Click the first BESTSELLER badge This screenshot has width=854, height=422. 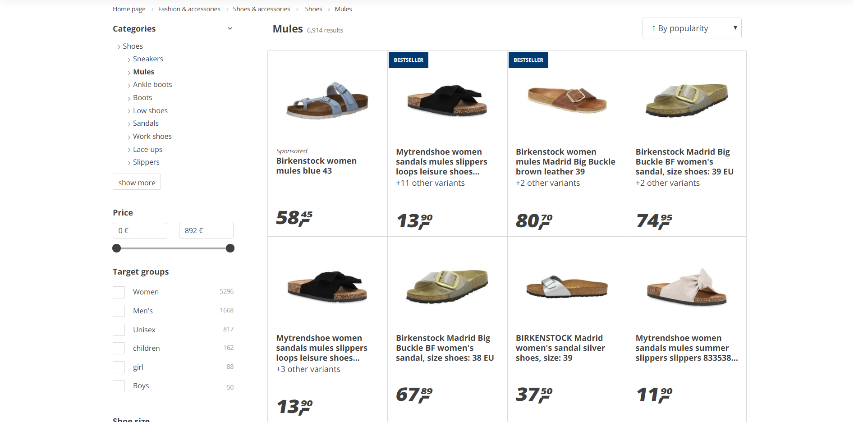pos(409,60)
